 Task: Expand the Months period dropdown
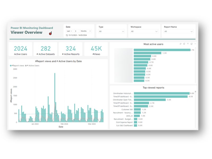click(x=86, y=31)
